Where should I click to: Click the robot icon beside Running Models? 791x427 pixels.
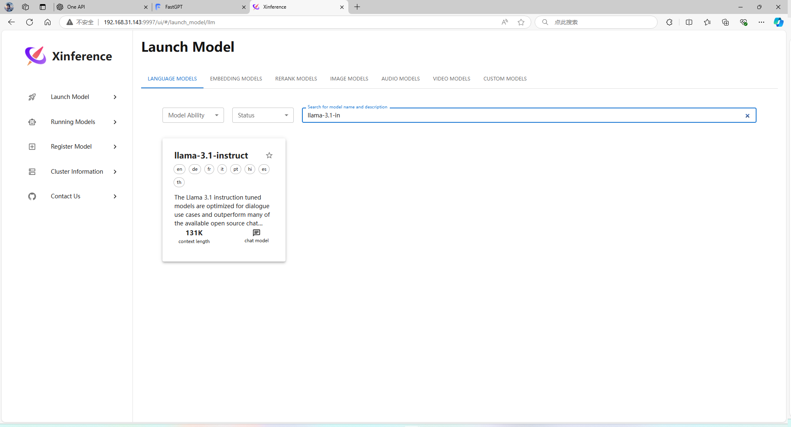(32, 122)
